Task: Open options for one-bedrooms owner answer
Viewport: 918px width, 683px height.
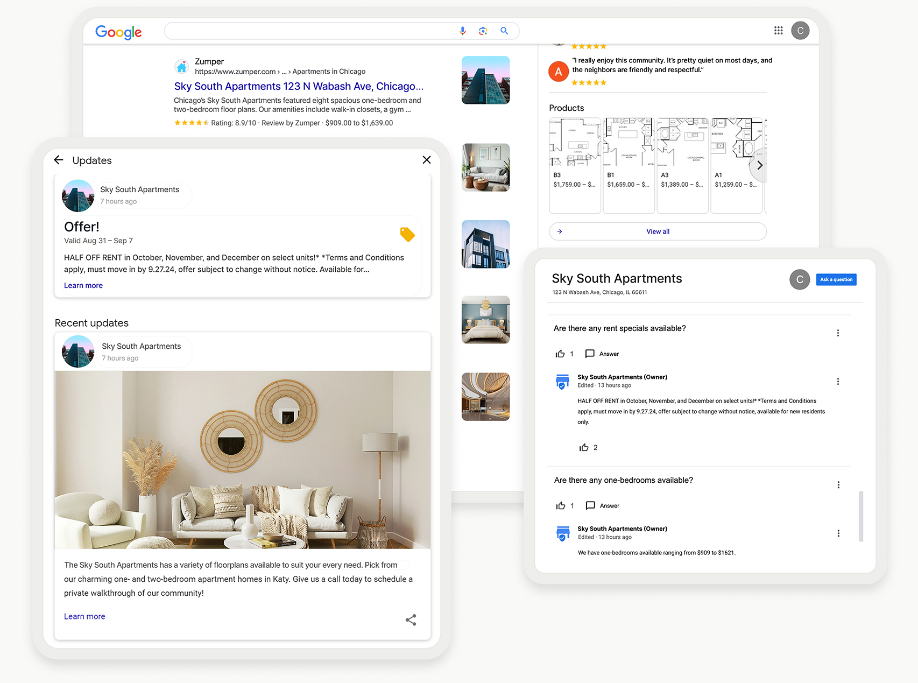Action: click(838, 533)
